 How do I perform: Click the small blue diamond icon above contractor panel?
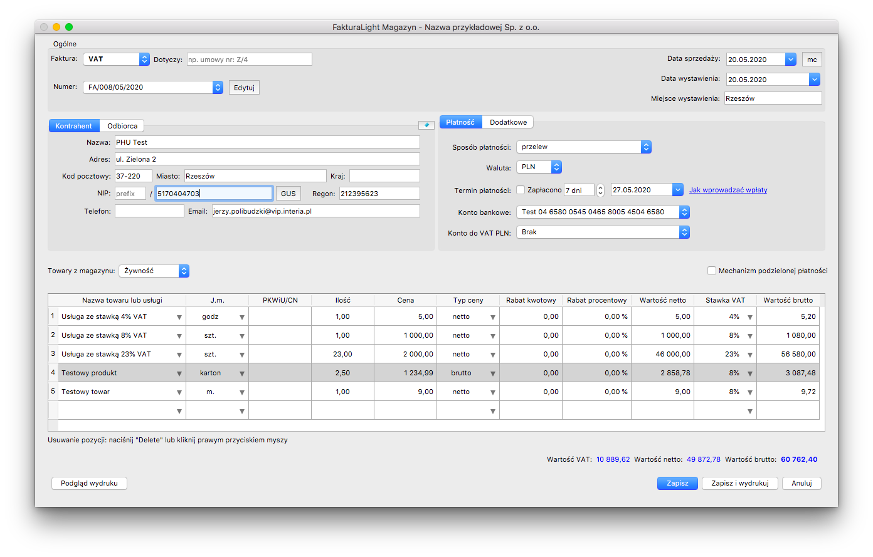pos(426,125)
